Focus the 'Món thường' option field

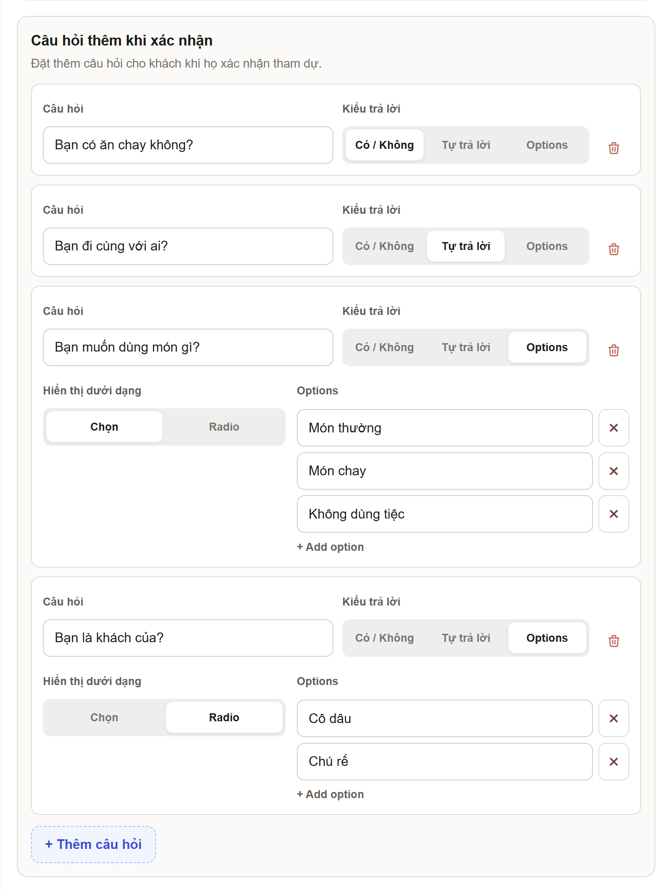coord(445,428)
